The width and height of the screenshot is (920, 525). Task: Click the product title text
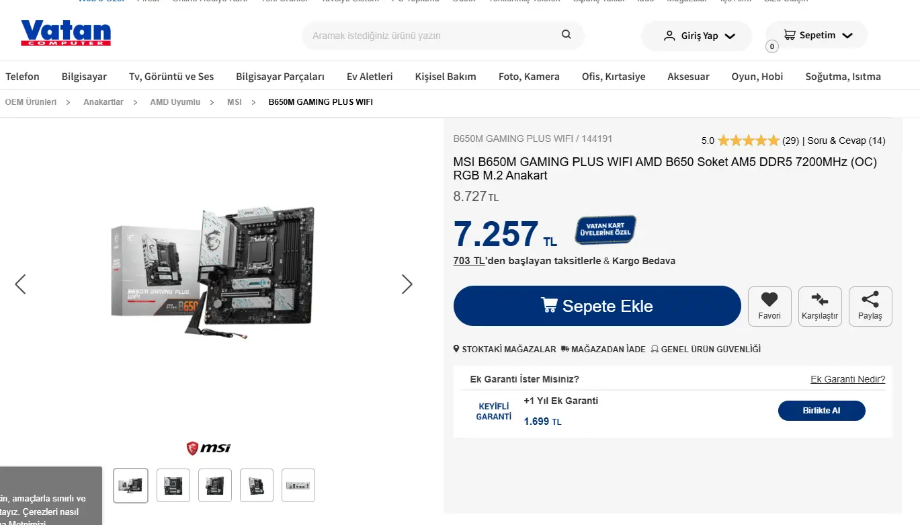coord(665,169)
